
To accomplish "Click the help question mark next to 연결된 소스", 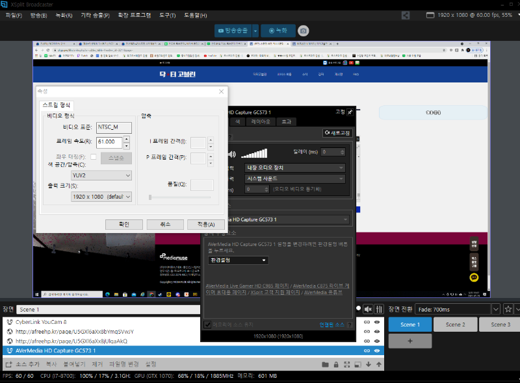I will click(x=350, y=325).
